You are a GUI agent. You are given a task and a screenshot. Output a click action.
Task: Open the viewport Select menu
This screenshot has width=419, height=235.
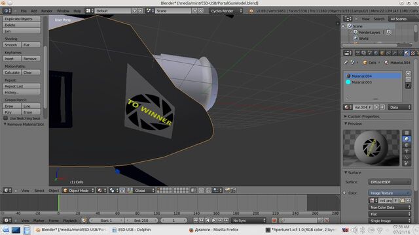[39, 191]
